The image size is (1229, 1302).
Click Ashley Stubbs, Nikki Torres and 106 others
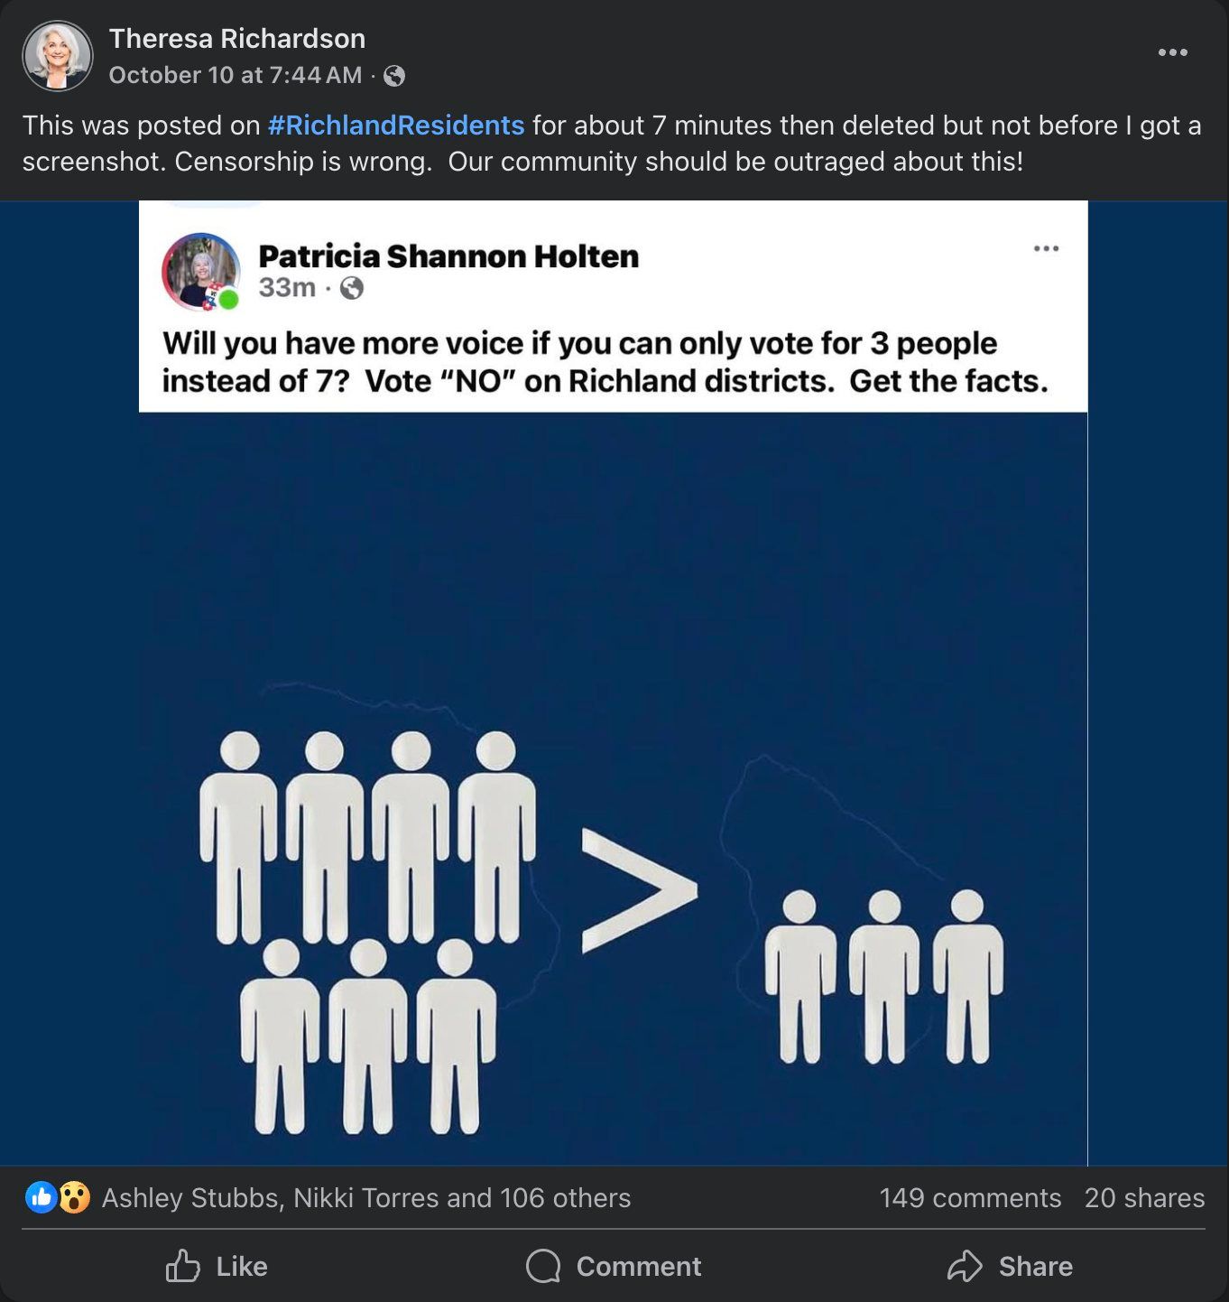[x=365, y=1197]
